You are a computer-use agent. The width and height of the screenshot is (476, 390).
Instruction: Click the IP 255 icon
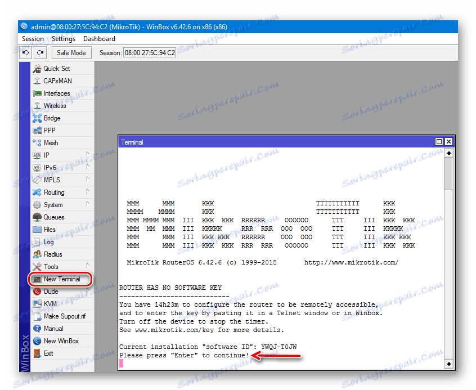(37, 155)
